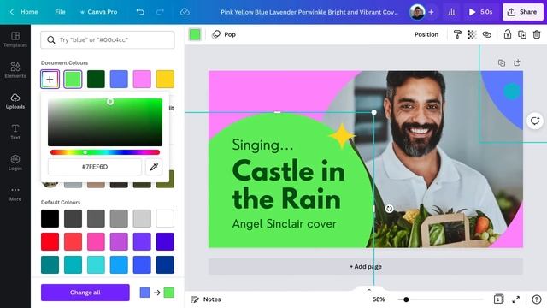Open the Logos sidebar tab
The width and height of the screenshot is (547, 308).
click(15, 163)
